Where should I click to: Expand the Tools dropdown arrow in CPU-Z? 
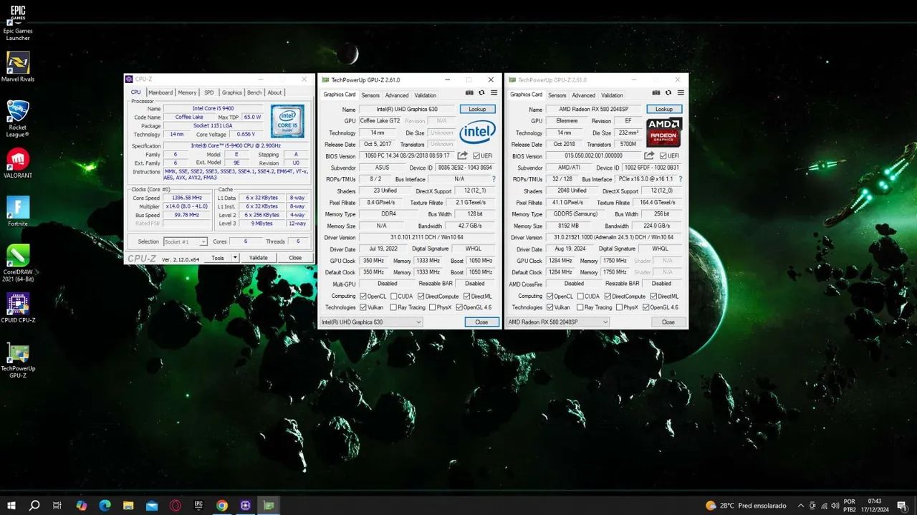click(x=234, y=258)
